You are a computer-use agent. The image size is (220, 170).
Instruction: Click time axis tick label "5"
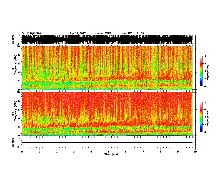(x=109, y=152)
